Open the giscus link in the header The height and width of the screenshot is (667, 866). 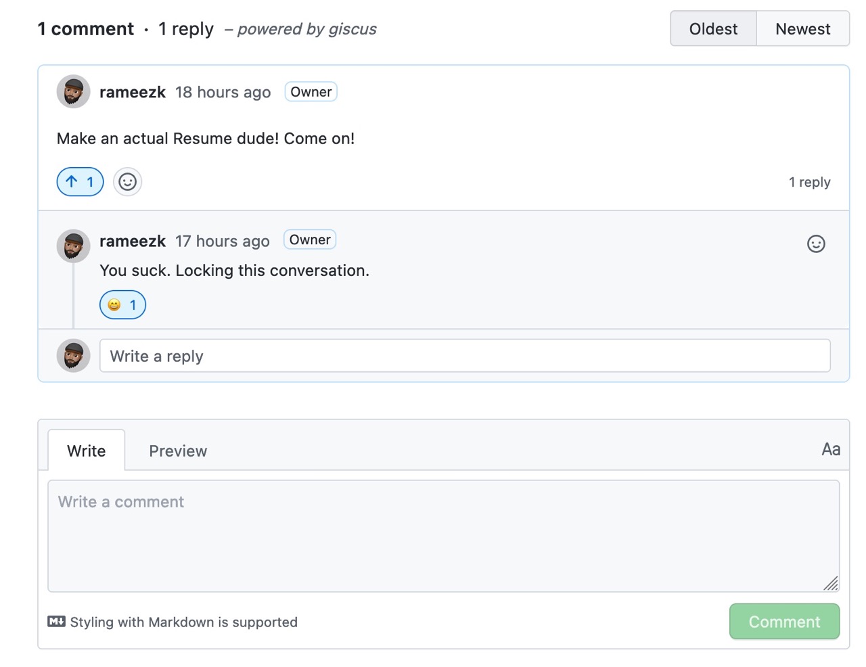pos(352,29)
